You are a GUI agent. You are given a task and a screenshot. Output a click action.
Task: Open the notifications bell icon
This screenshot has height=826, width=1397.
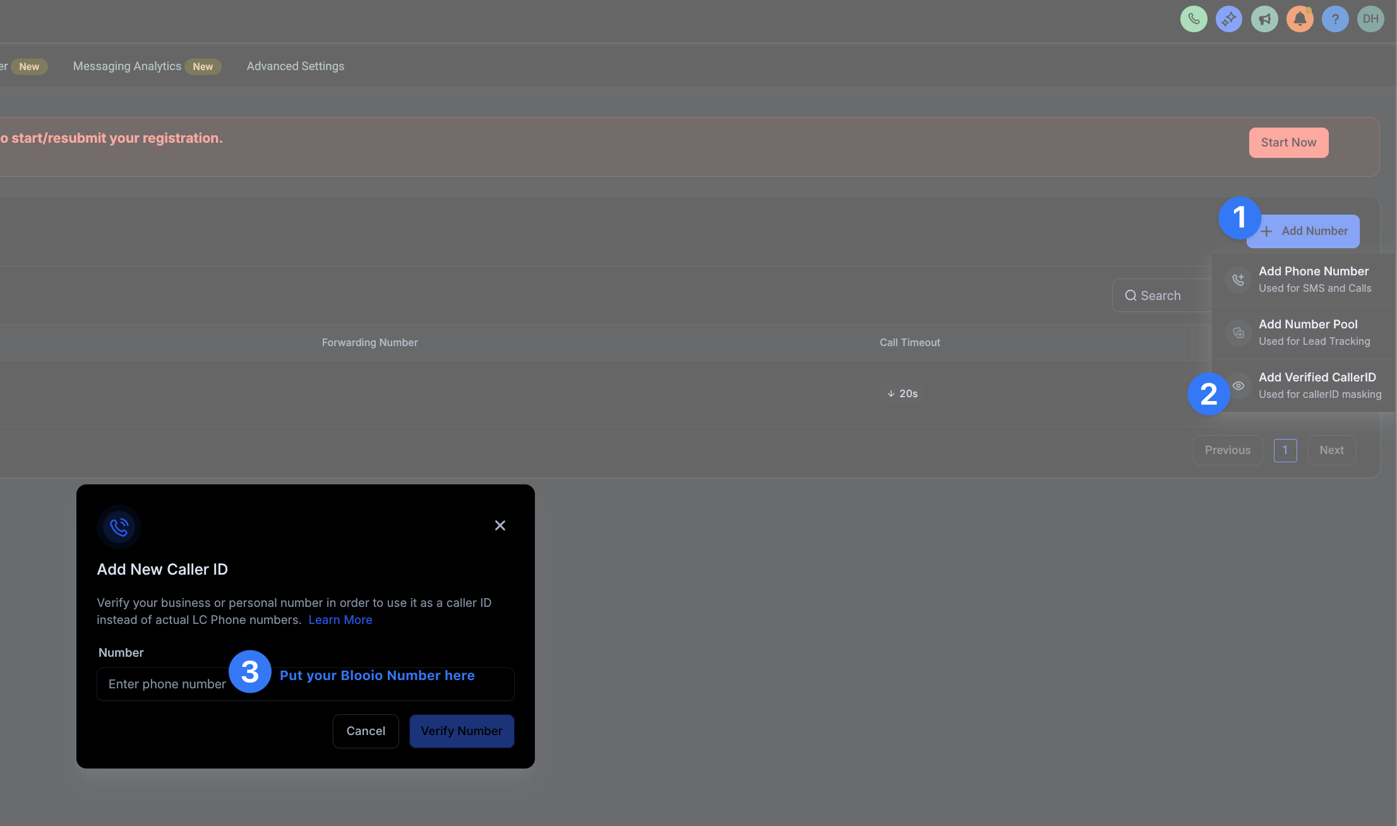pos(1300,19)
